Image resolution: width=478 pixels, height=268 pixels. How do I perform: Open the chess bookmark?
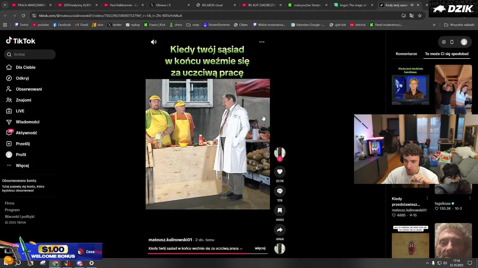pyautogui.click(x=176, y=25)
